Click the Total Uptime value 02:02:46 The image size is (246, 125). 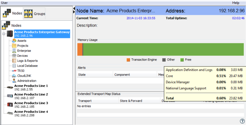tap(238, 18)
